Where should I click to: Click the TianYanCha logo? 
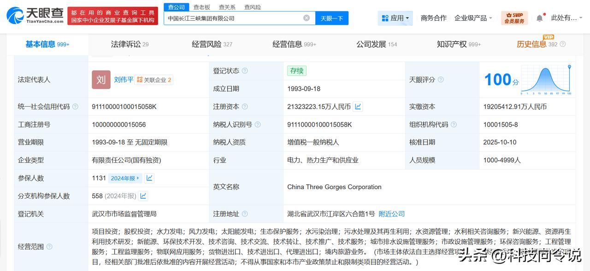tap(35, 16)
